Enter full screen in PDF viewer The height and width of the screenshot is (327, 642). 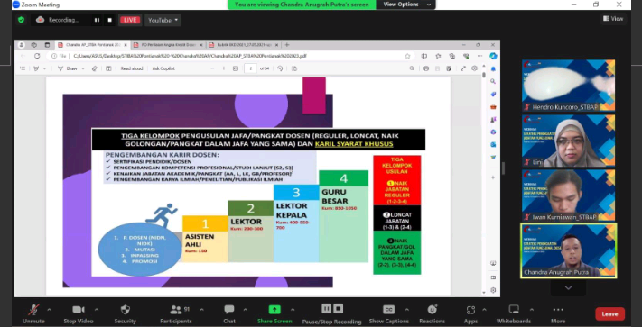point(463,68)
